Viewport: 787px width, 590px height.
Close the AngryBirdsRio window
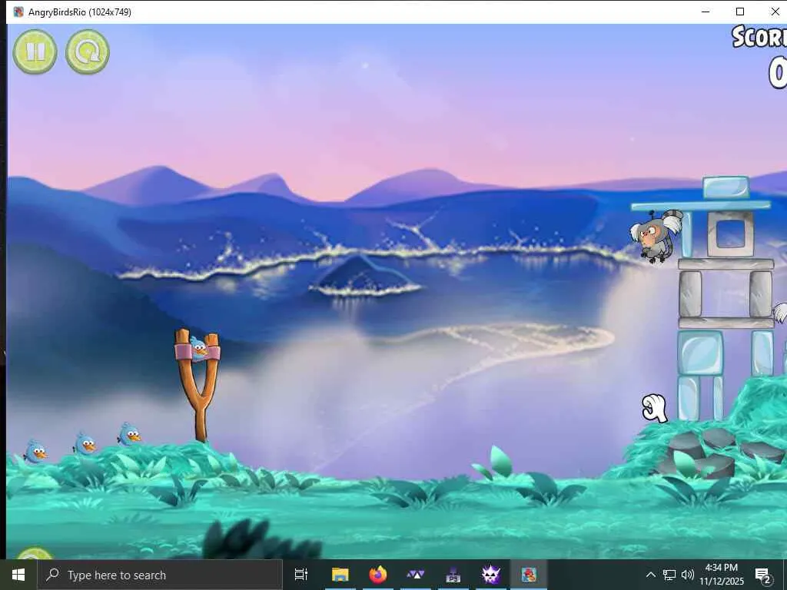[x=775, y=12]
